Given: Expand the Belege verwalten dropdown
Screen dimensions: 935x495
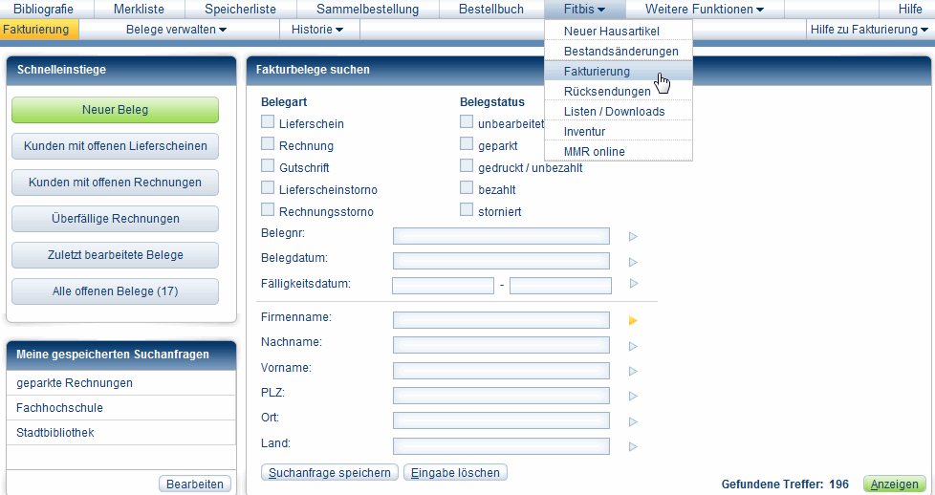Looking at the screenshot, I should 176,30.
